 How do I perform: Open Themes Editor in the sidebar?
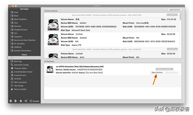(20, 68)
